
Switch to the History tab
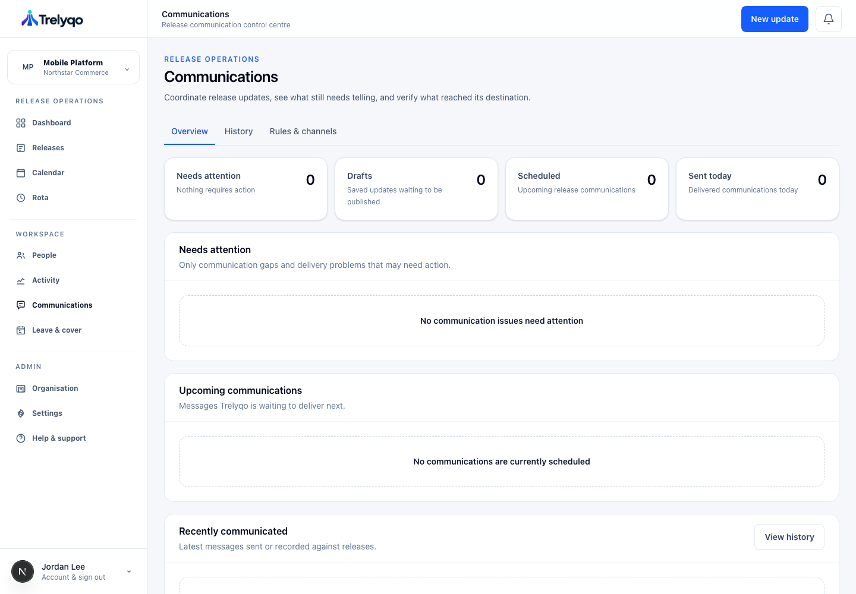pos(238,131)
